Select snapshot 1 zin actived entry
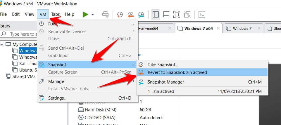The height and width of the screenshot is (125, 281). click(202, 91)
